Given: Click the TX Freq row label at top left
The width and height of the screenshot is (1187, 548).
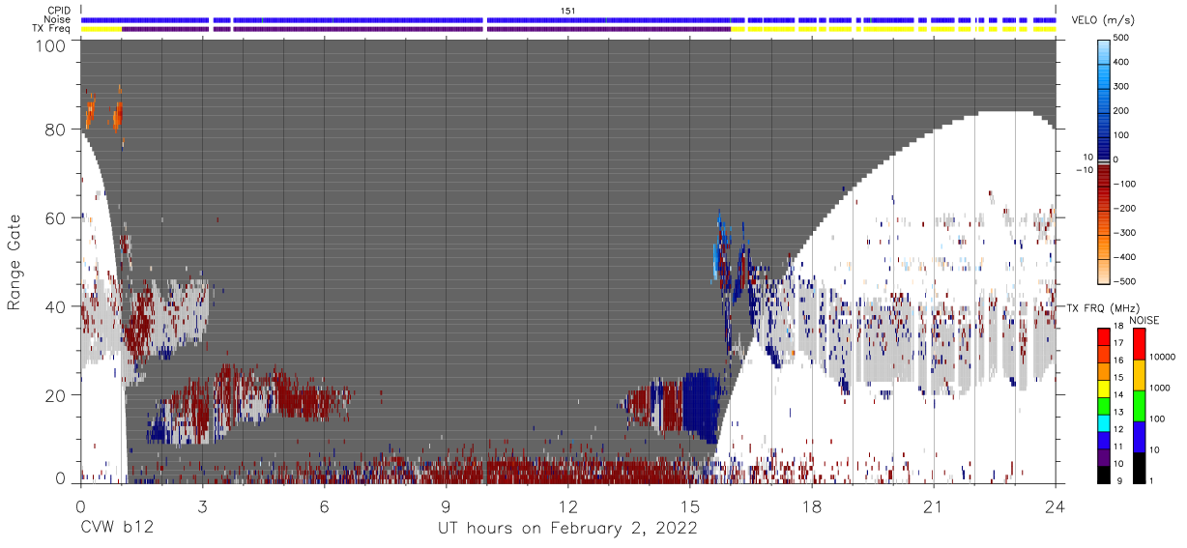Looking at the screenshot, I should click(52, 28).
